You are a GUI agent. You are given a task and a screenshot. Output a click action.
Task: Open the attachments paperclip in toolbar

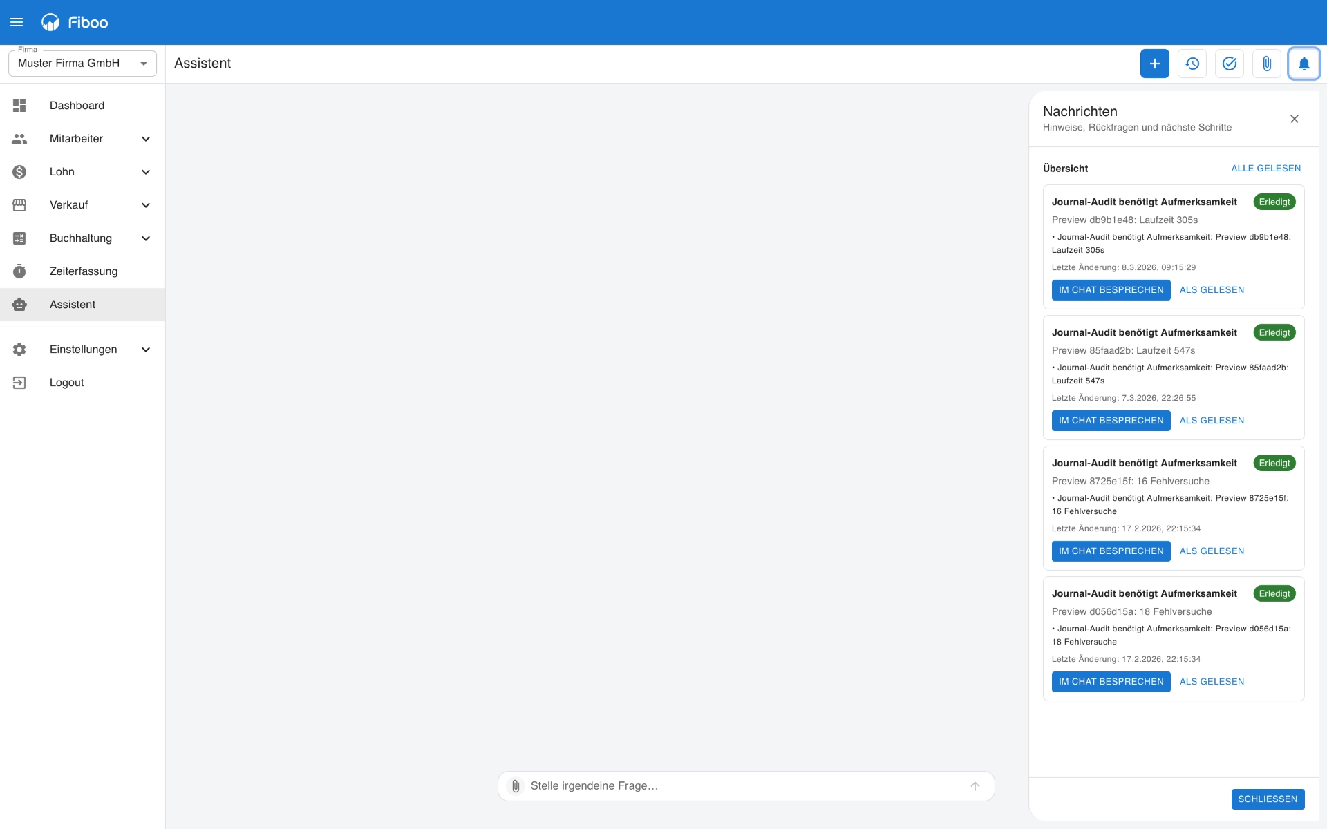pyautogui.click(x=1266, y=64)
